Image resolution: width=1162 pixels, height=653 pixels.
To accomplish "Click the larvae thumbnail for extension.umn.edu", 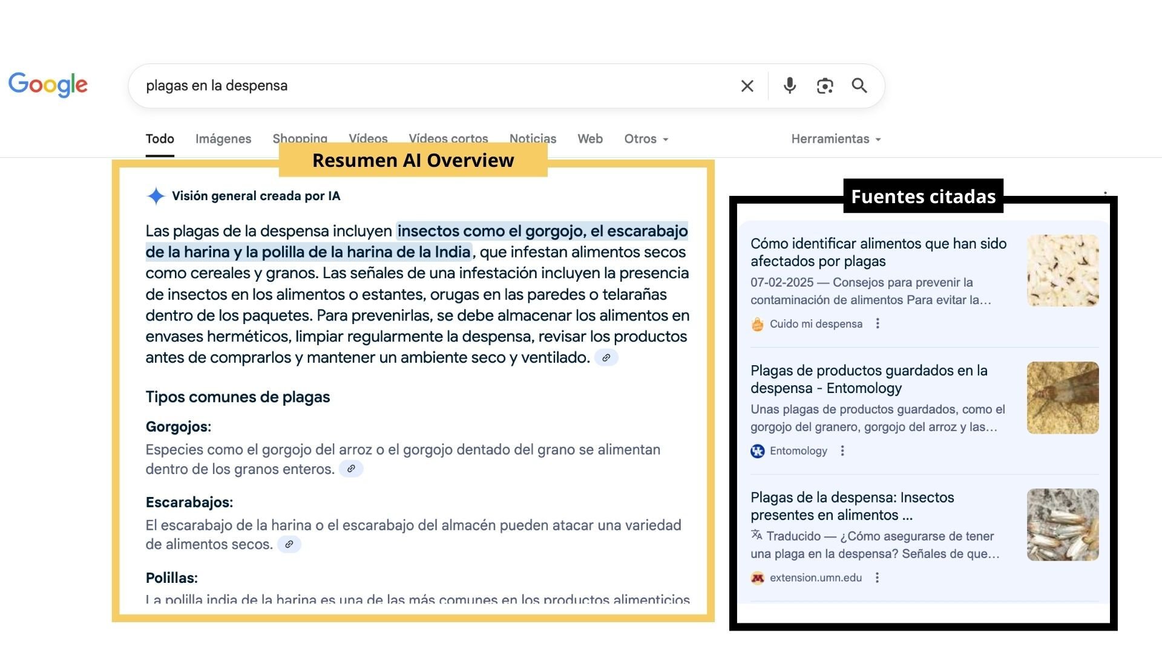I will [1063, 524].
